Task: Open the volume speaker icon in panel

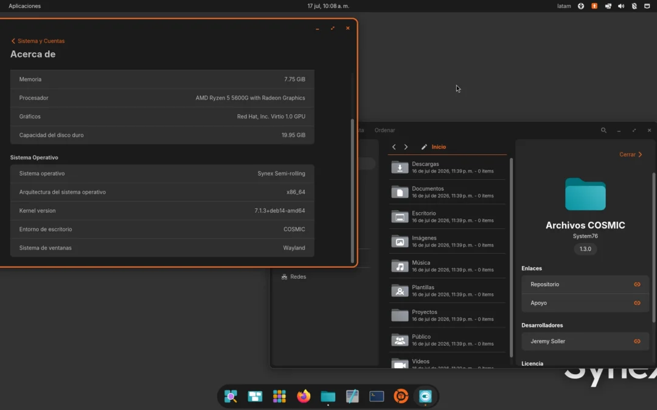Action: point(621,6)
